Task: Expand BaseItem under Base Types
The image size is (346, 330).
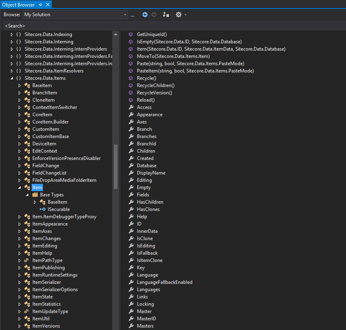Action: pos(35,202)
